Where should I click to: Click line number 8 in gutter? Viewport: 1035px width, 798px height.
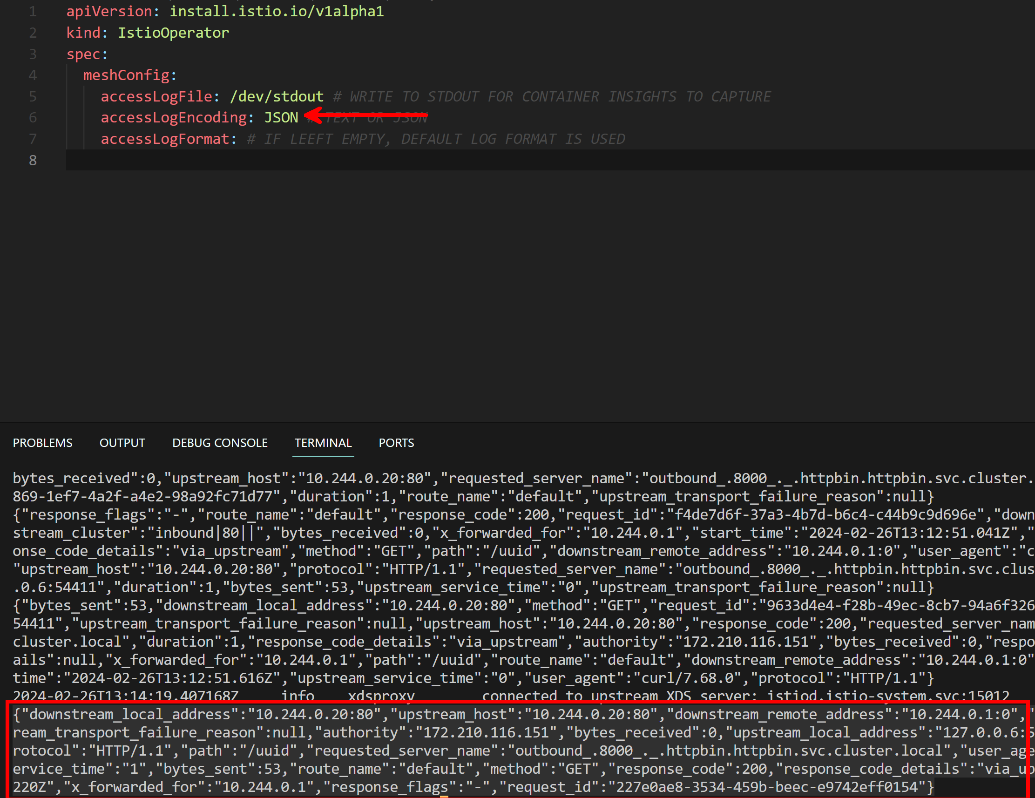33,160
